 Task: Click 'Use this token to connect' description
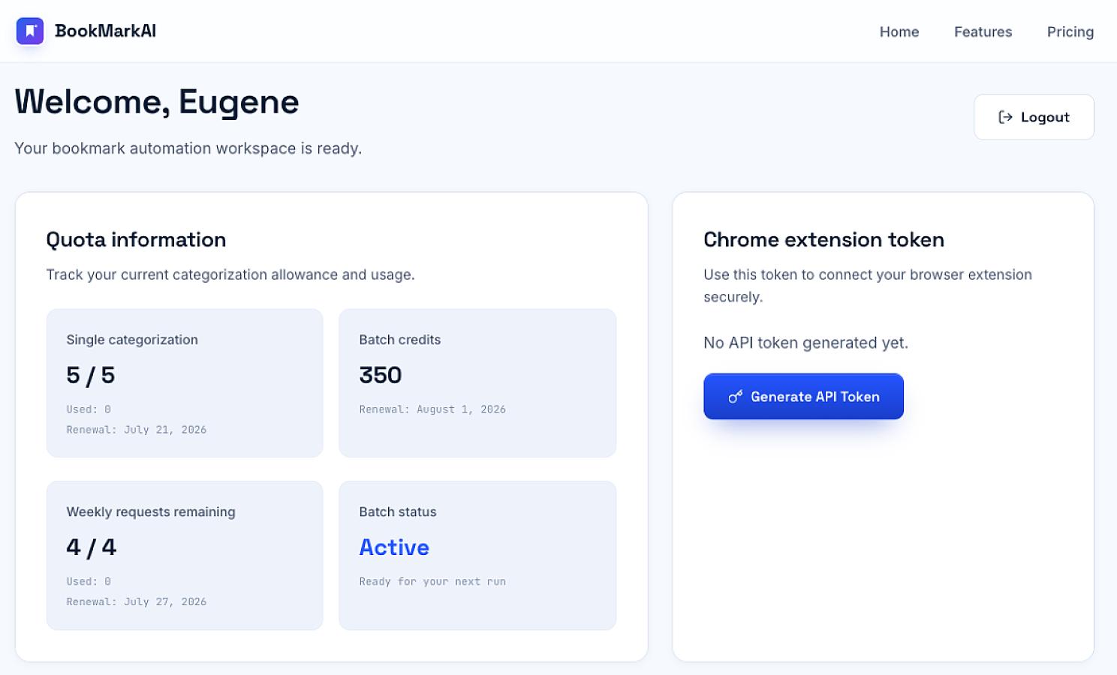pos(868,286)
